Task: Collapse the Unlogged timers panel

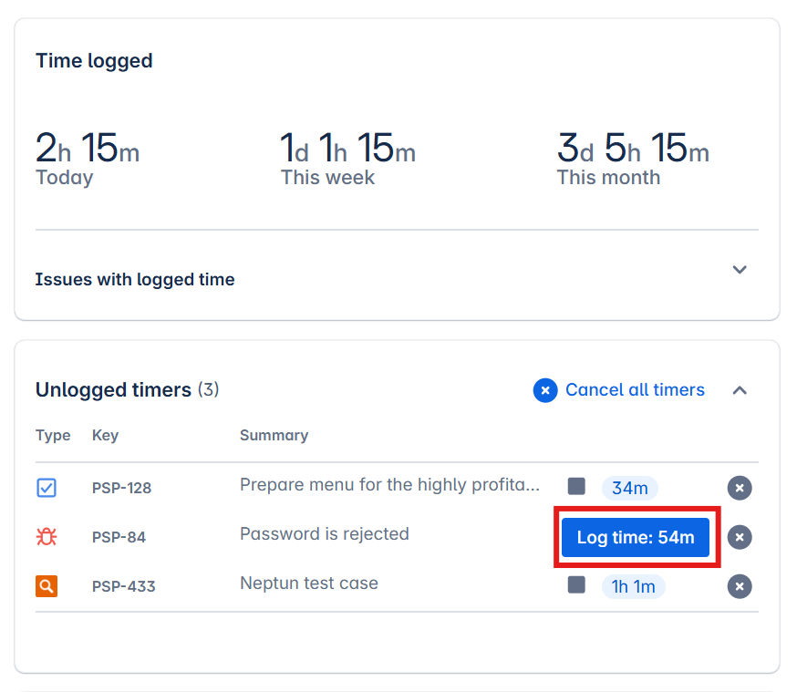Action: 740,390
